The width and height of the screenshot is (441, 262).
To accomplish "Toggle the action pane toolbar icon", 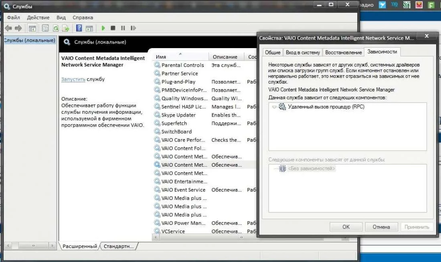I will pyautogui.click(x=89, y=28).
